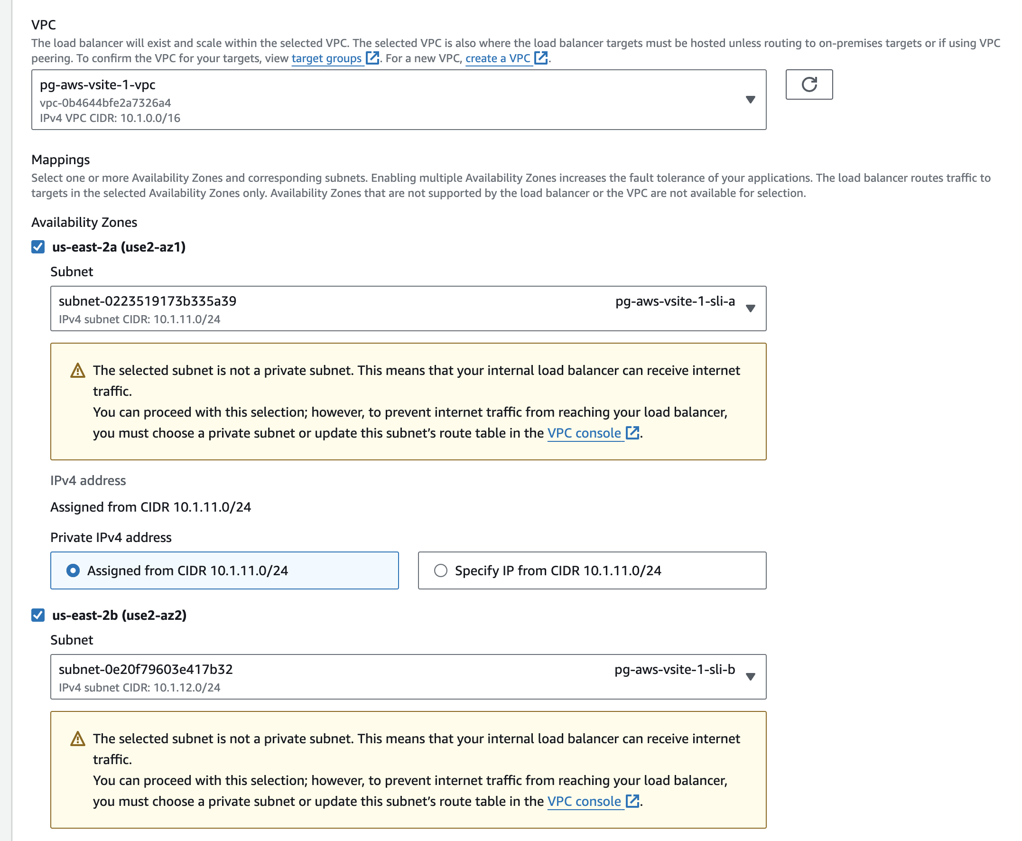Open the pg-aws-vsite-1-vpc dropdown
Viewport: 1022px width, 841px height.
(388, 99)
